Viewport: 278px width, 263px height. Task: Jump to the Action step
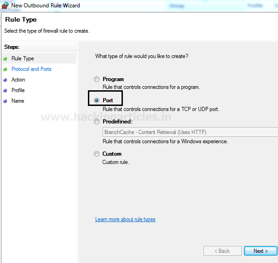(18, 80)
